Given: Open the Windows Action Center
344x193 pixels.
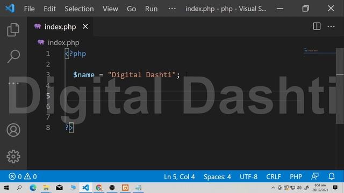Looking at the screenshot, I should coord(335,188).
